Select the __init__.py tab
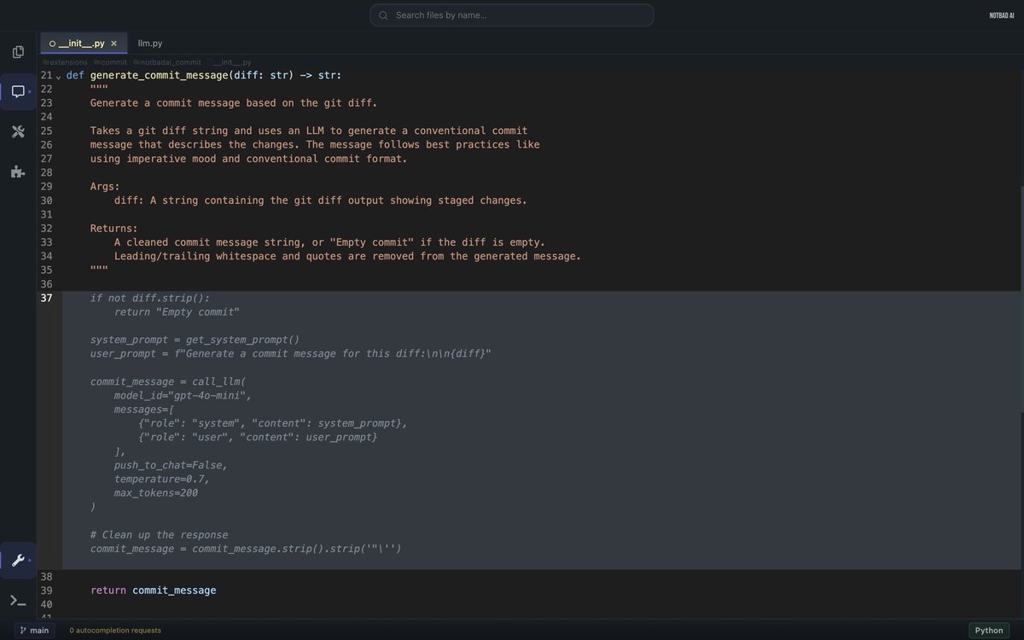This screenshot has height=640, width=1024. (84, 43)
